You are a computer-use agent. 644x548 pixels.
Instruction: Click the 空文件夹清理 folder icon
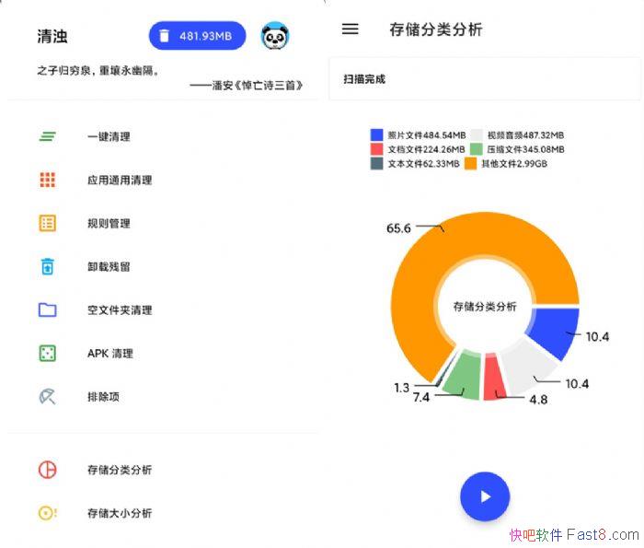point(48,309)
